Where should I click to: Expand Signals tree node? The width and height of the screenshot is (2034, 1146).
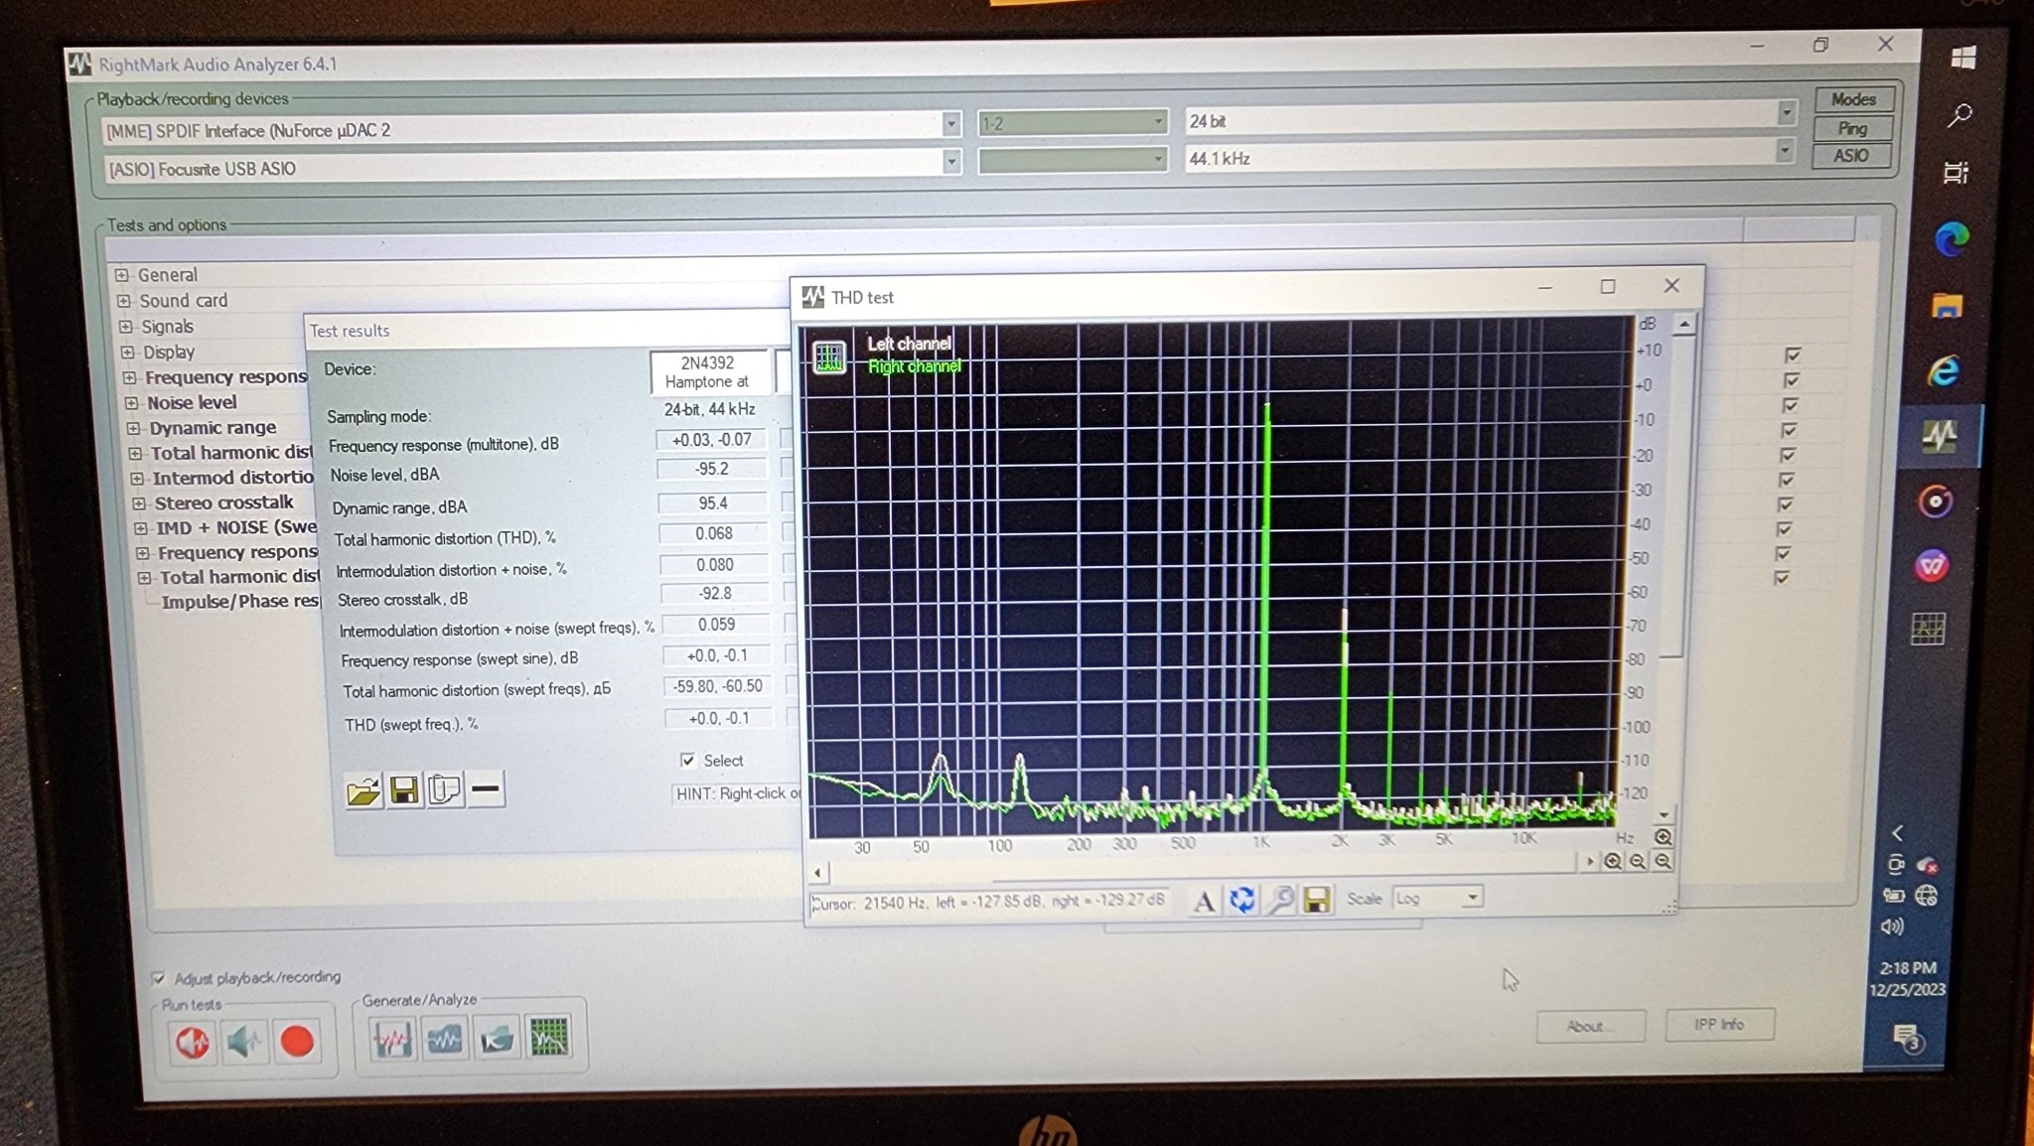tap(126, 327)
